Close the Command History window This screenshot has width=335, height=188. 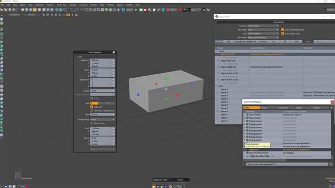[332, 102]
